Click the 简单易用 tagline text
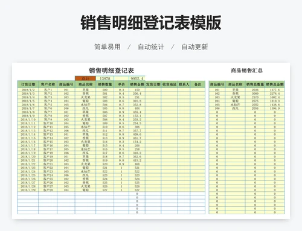 pos(108,47)
